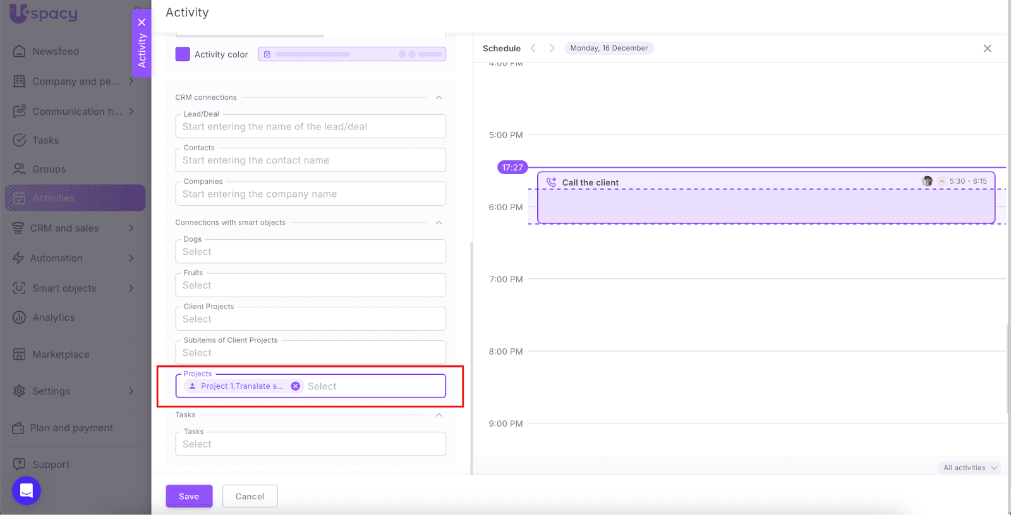
Task: Open the support chat bubble icon
Action: coord(27,490)
